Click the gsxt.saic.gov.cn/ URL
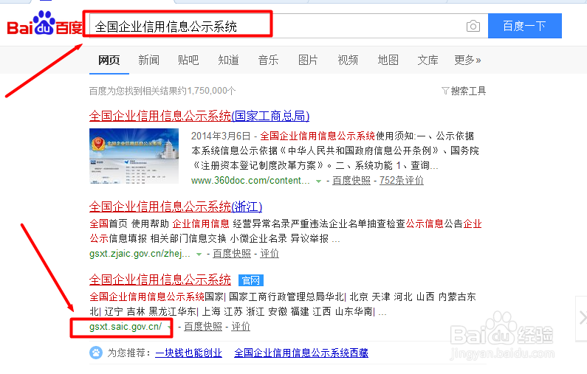Screen dimensions: 587x374 (126, 327)
